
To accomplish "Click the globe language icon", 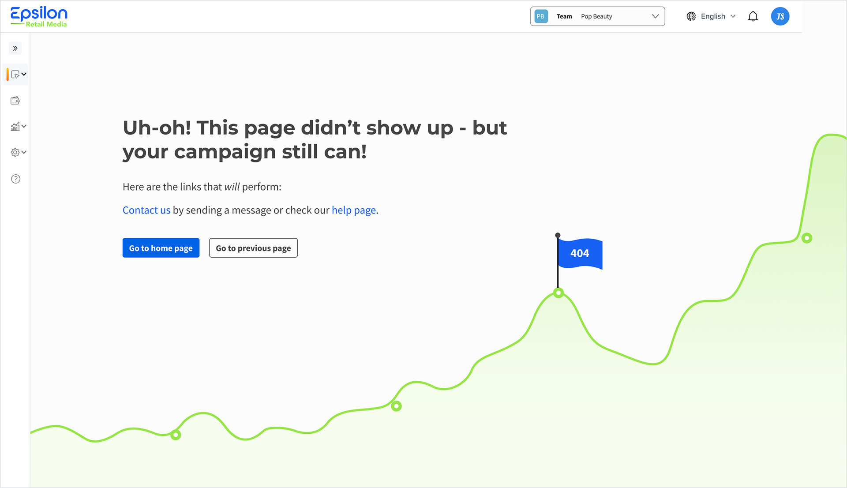I will click(691, 16).
